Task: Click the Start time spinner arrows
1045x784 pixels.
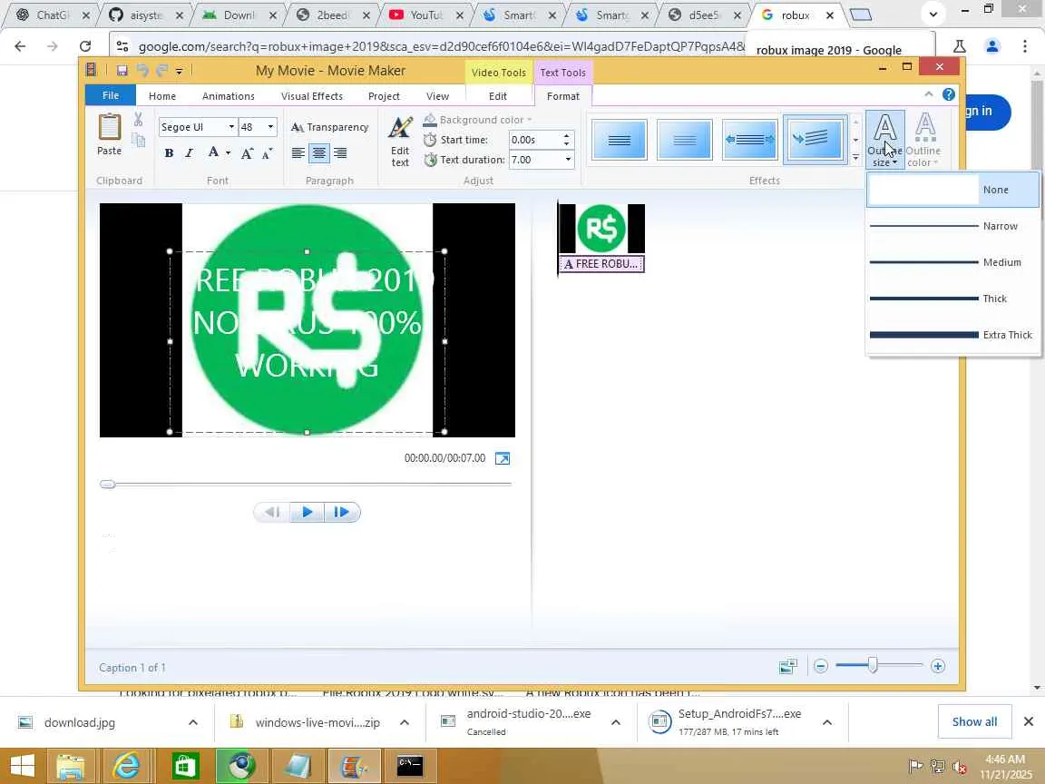Action: click(566, 140)
